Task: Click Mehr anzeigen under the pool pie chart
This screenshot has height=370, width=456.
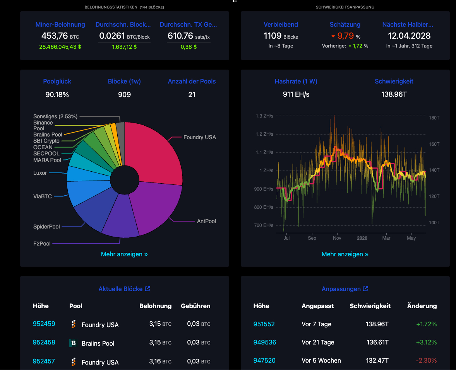Action: [x=124, y=254]
